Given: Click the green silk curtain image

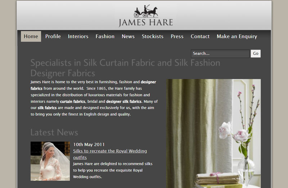Looking at the screenshot, I should pos(213,133).
